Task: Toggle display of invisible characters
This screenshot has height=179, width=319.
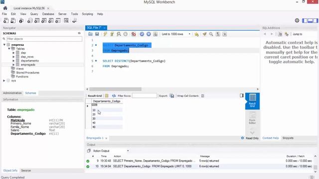Action: [218, 34]
